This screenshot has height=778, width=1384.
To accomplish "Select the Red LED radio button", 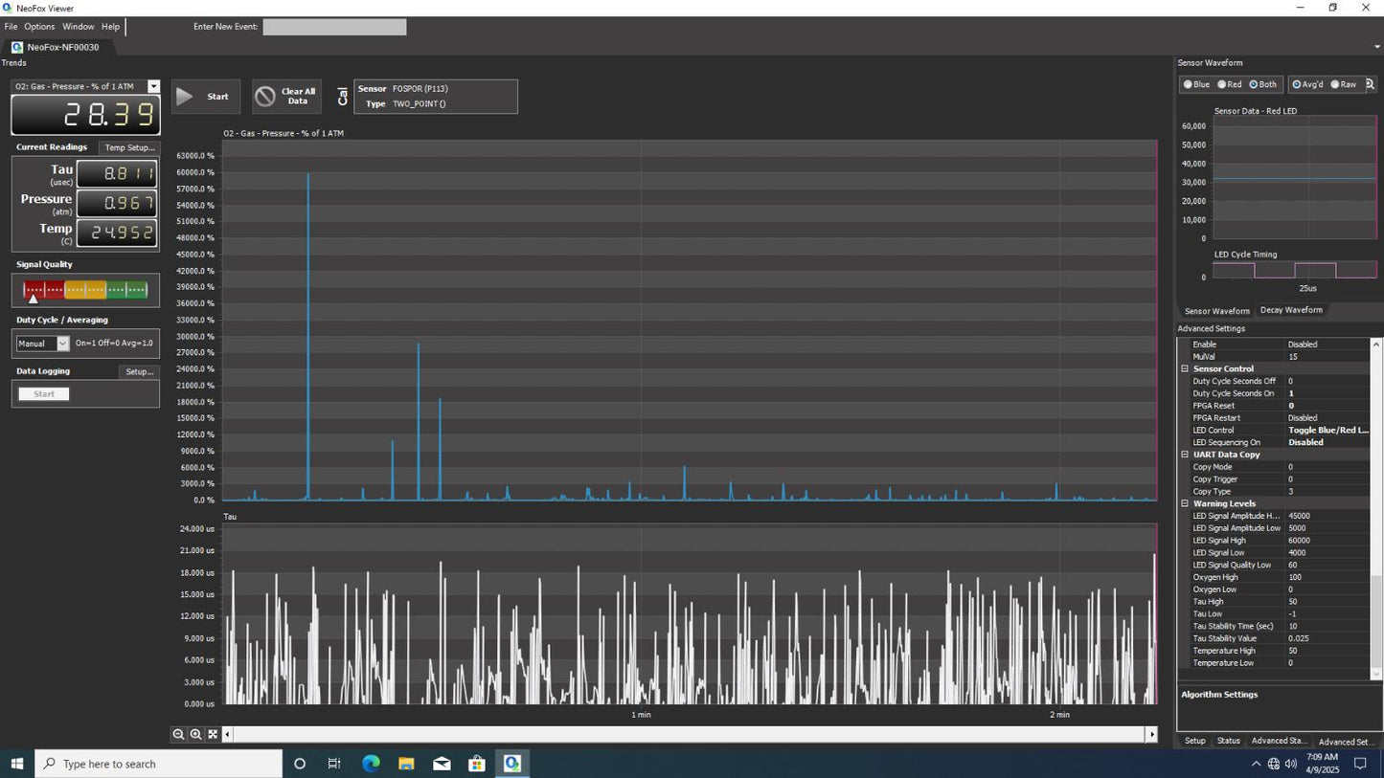I will 1222,85.
